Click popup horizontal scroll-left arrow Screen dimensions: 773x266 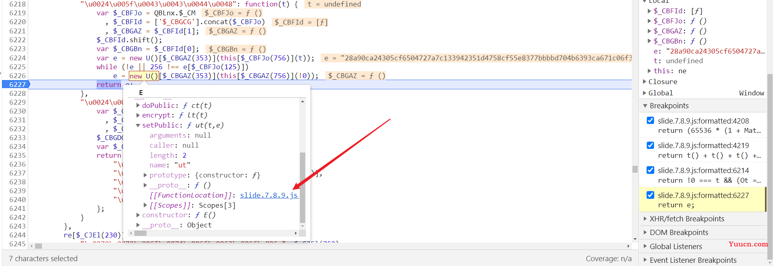pyautogui.click(x=131, y=233)
